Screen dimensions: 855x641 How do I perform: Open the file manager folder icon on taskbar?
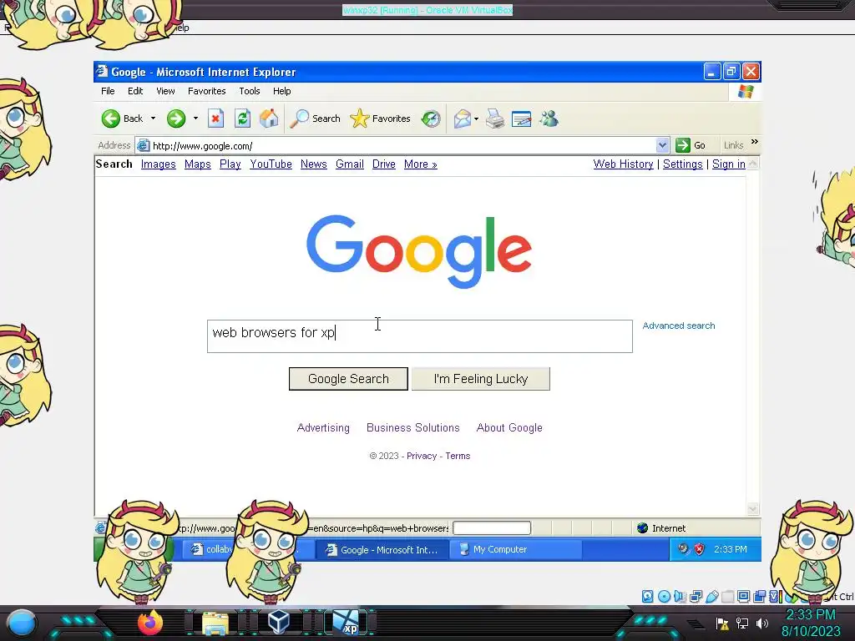tap(215, 623)
